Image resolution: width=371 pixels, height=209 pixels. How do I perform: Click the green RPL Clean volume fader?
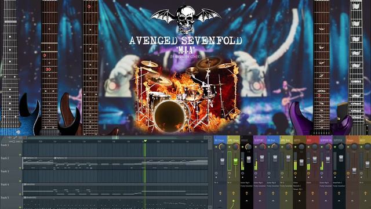click(236, 161)
